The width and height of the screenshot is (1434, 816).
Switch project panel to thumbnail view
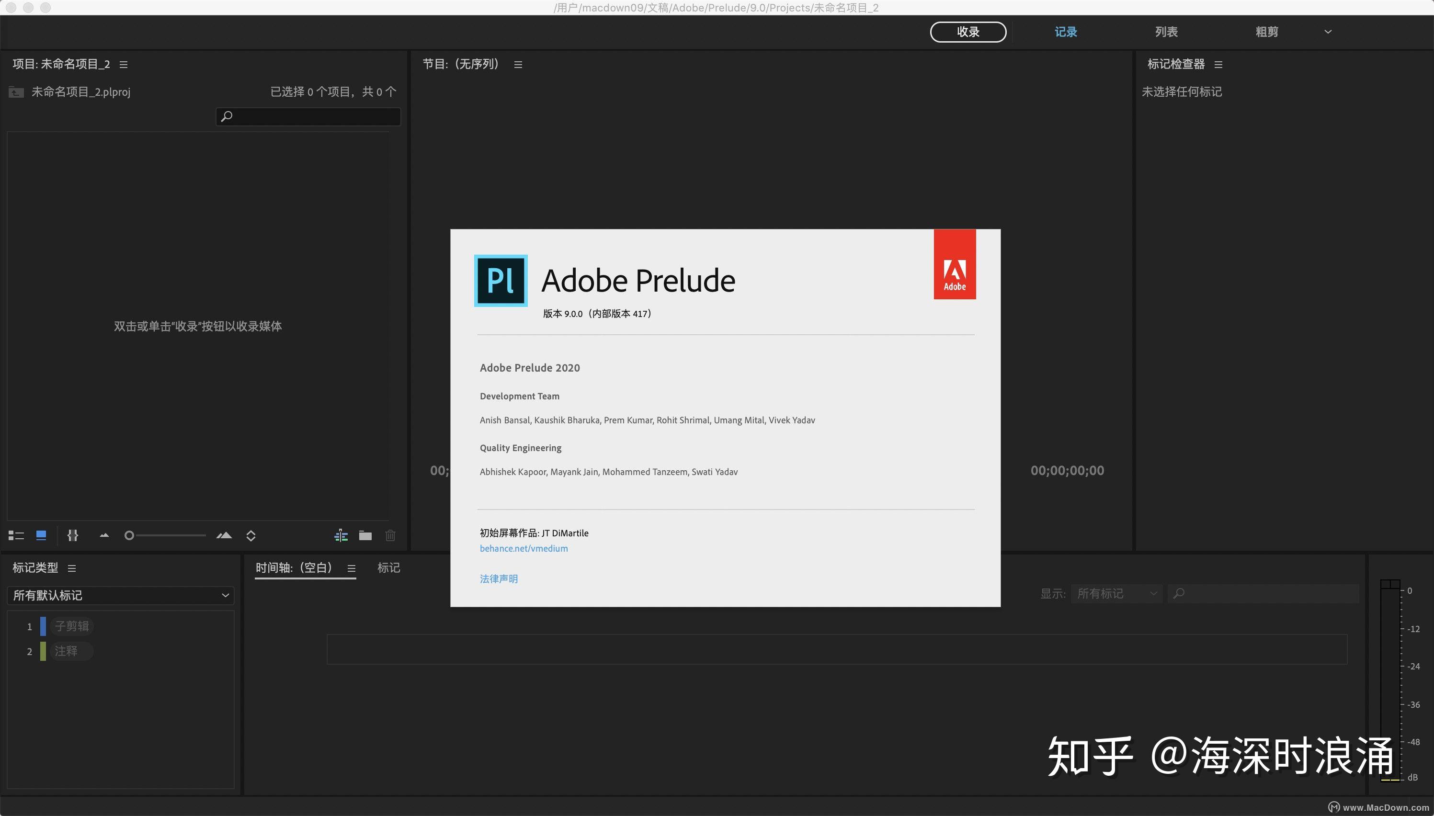(x=40, y=535)
